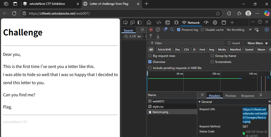Viewport: 271px width, 137px height.
Task: Open the Performance gauge panel
Action: click(206, 22)
